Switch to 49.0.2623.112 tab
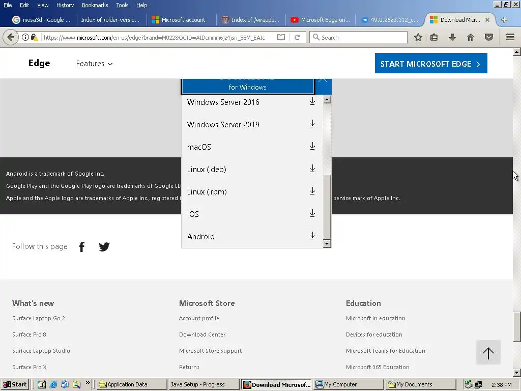This screenshot has width=521, height=391. click(x=390, y=20)
